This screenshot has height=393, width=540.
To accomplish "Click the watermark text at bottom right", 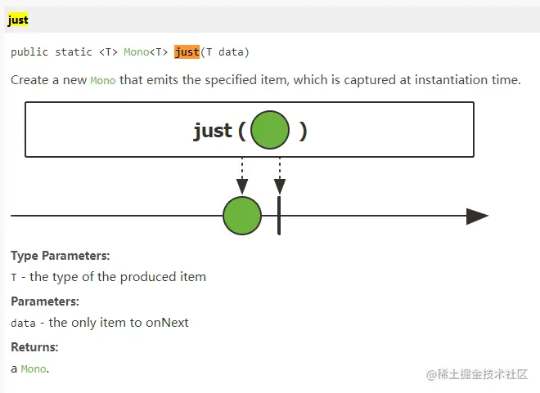I will [477, 374].
